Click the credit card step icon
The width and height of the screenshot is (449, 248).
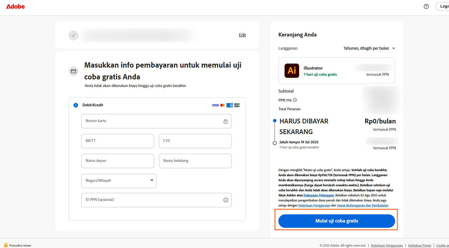point(74,71)
